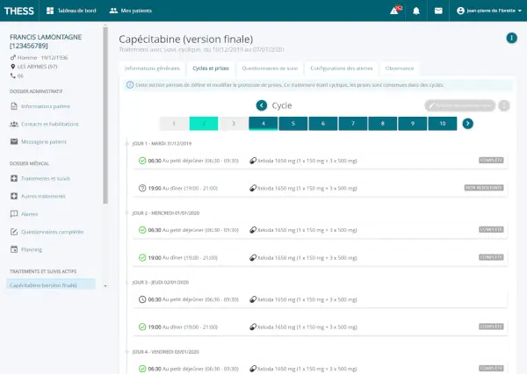Click the patient name FRANCIS LAMONTAGNE
This screenshot has height=374, width=527.
coord(46,37)
